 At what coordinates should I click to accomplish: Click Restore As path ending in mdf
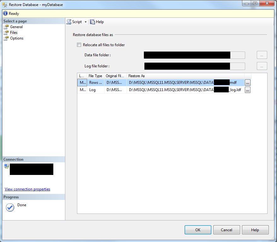pyautogui.click(x=186, y=83)
